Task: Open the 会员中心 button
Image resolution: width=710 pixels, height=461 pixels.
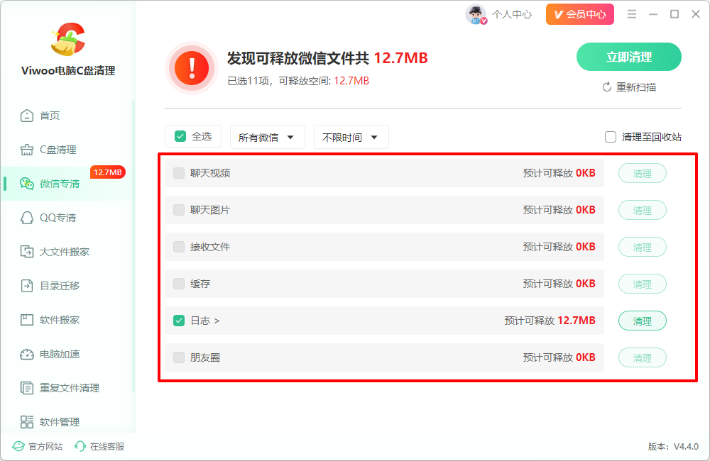Action: 580,14
